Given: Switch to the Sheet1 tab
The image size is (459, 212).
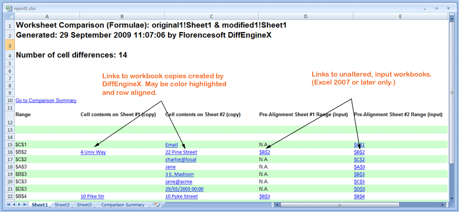Looking at the screenshot, I should point(40,205).
